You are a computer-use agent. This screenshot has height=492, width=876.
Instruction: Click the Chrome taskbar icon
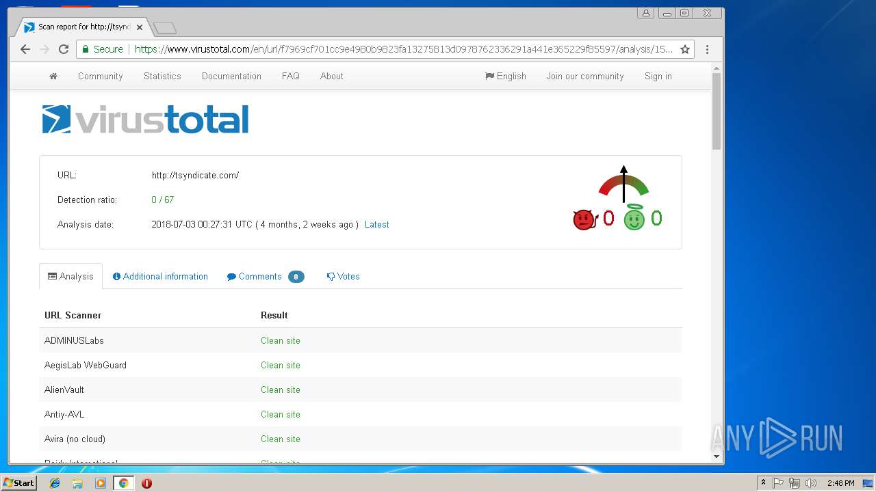click(x=124, y=483)
